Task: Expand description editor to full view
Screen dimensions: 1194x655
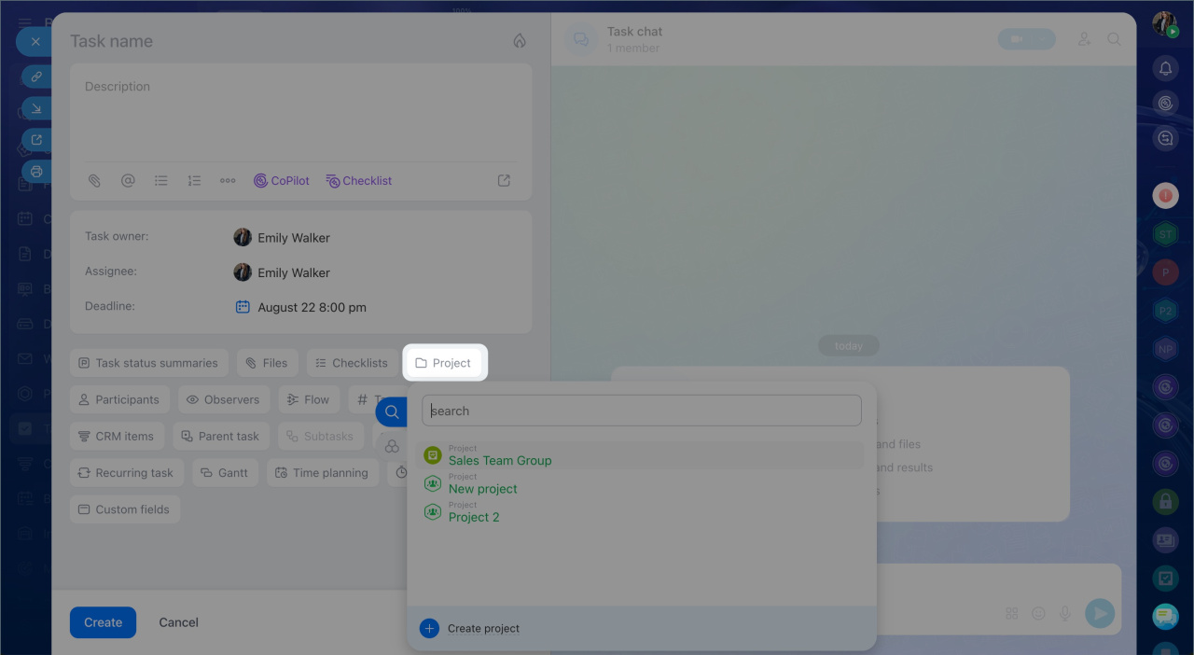Action: coord(504,181)
